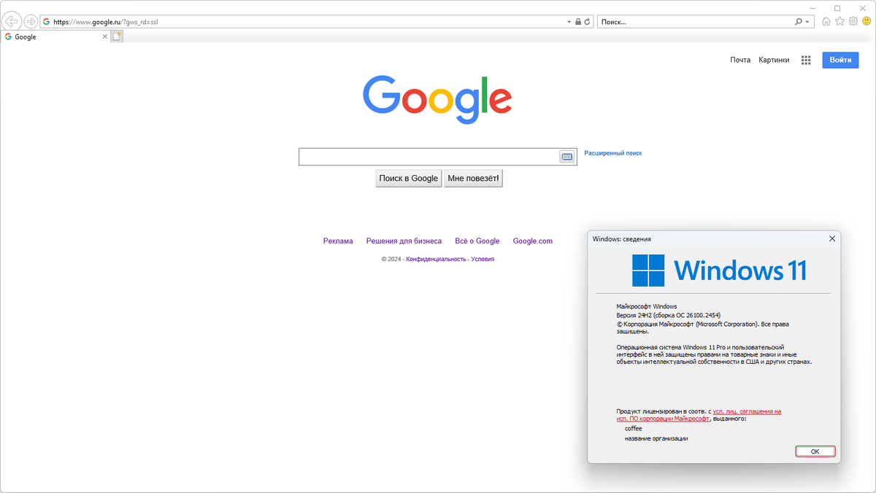Expand the address bar autocomplete dropdown arrow
This screenshot has width=876, height=493.
click(569, 22)
